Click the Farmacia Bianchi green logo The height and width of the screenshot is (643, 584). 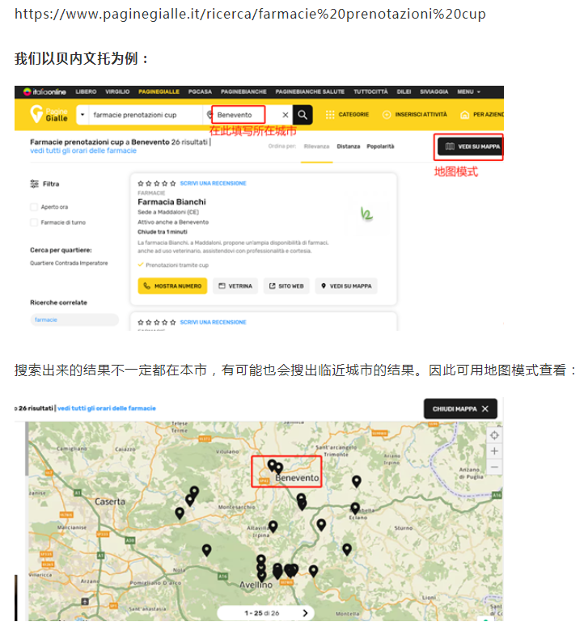366,214
